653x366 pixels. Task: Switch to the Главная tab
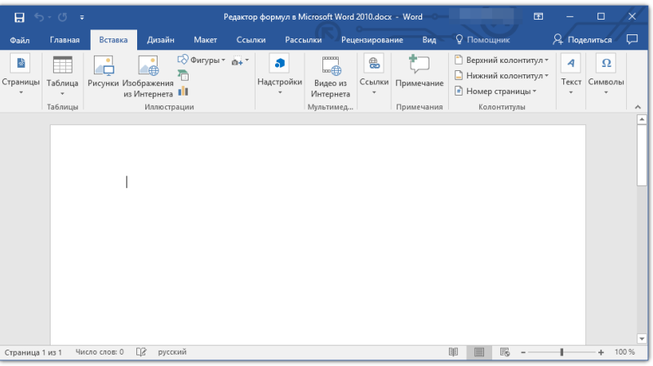coord(64,40)
